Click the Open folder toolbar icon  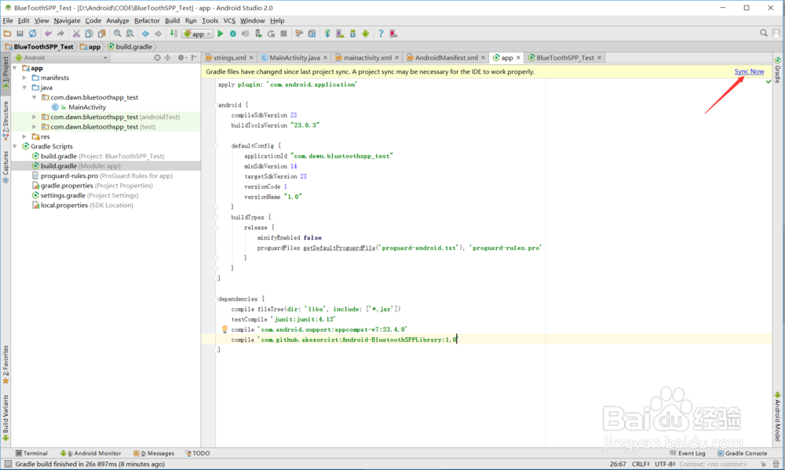coord(7,34)
